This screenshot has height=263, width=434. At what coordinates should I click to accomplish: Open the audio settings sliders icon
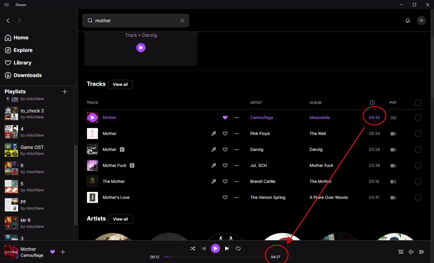(x=421, y=252)
